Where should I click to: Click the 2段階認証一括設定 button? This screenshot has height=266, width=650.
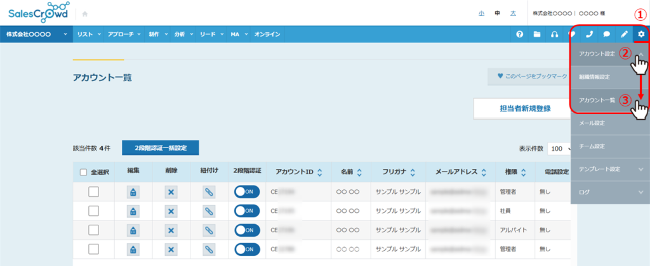coord(161,148)
